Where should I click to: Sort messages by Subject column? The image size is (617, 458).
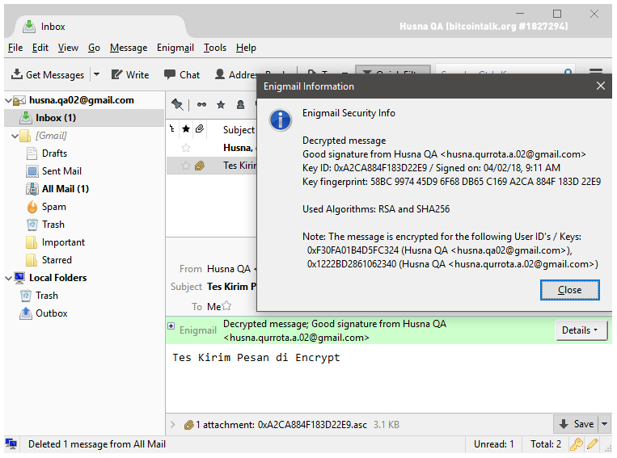tap(239, 130)
